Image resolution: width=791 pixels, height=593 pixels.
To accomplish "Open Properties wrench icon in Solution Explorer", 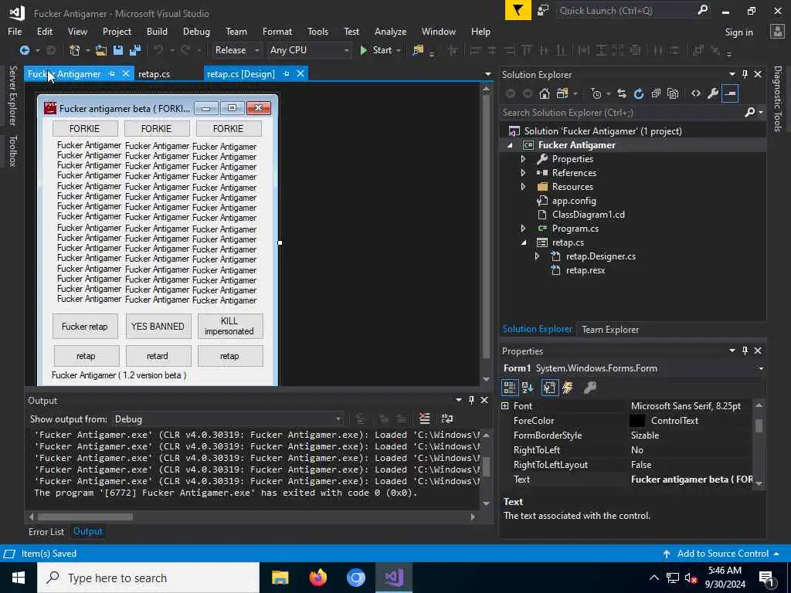I will (x=713, y=93).
